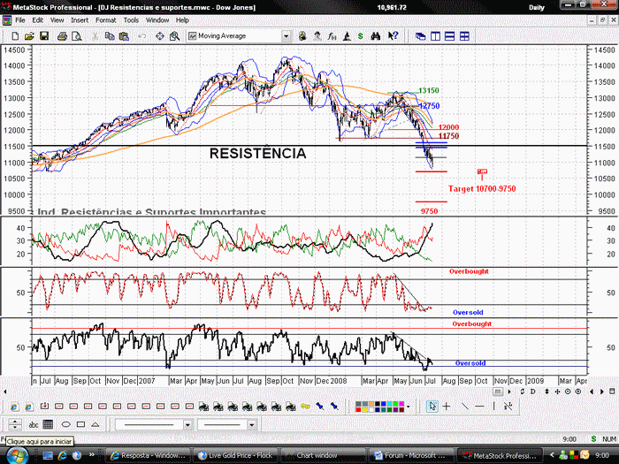
Task: Switch to tile columns window layout
Action: point(435,36)
